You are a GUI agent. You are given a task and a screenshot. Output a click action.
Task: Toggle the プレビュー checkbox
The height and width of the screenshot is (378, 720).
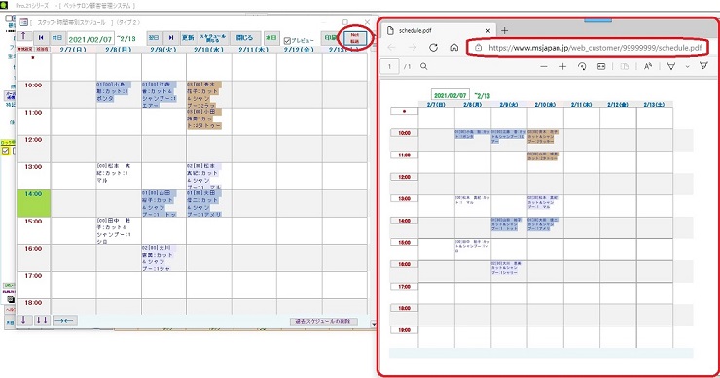pyautogui.click(x=287, y=41)
